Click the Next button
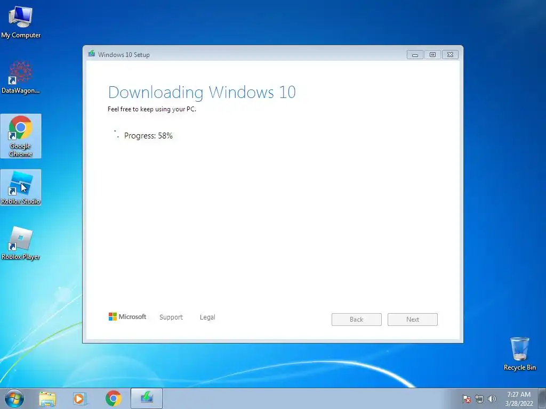 pyautogui.click(x=413, y=320)
